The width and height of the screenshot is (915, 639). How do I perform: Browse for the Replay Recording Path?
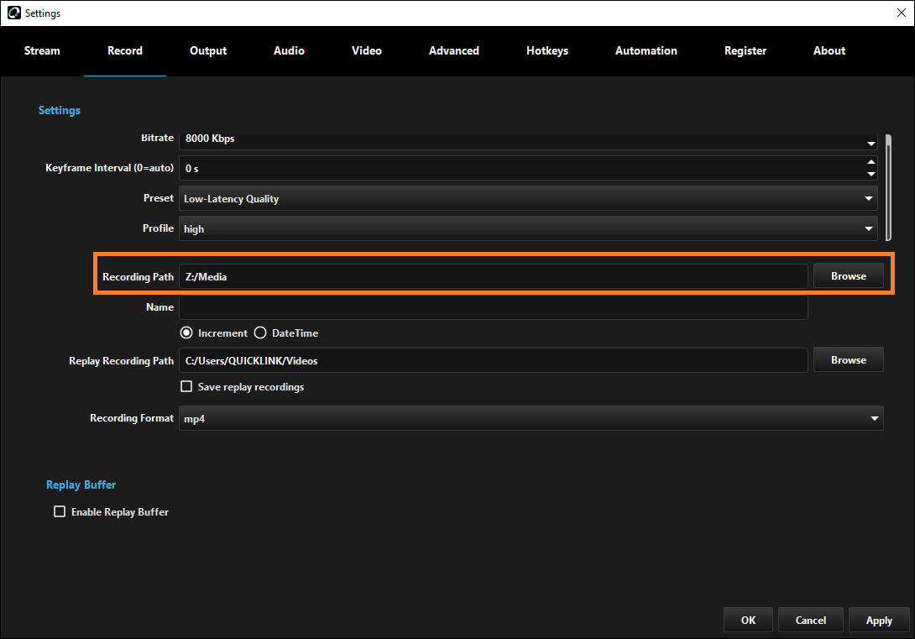(849, 360)
